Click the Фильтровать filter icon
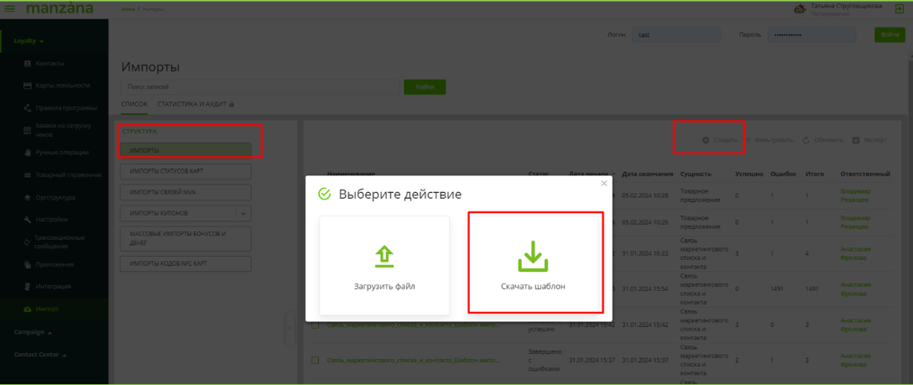The image size is (913, 385). coord(749,139)
